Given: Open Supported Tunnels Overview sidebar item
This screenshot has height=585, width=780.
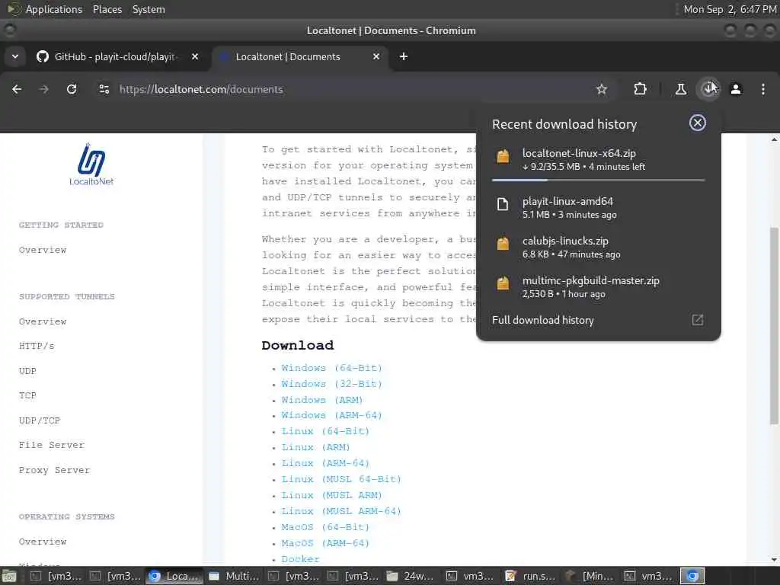Looking at the screenshot, I should [x=43, y=321].
